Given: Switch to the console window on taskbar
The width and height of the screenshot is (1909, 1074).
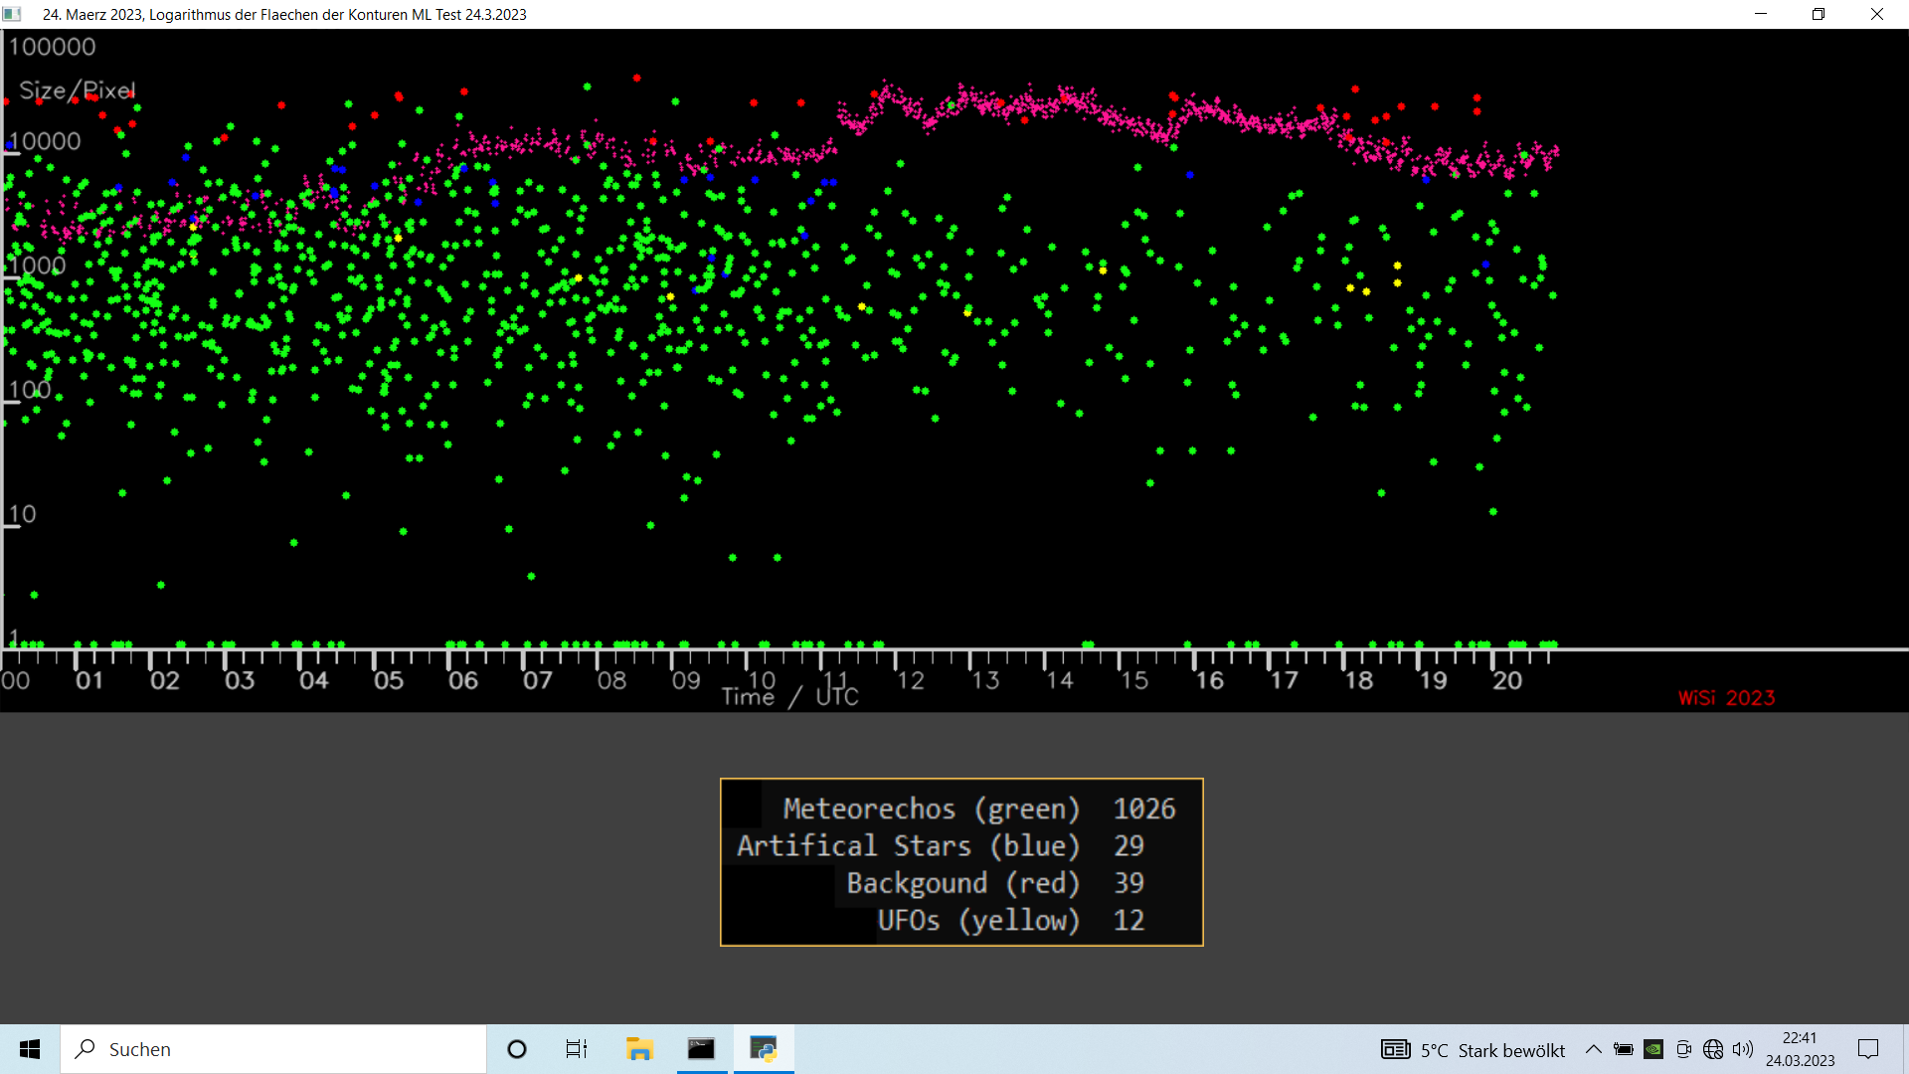Looking at the screenshot, I should (x=701, y=1049).
